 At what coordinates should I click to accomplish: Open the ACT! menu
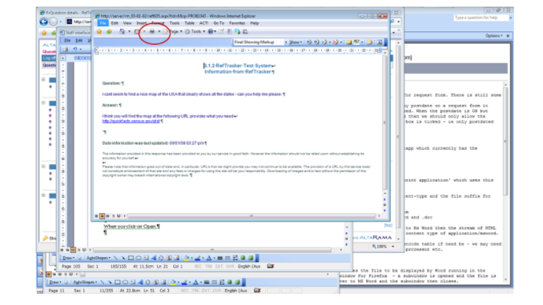(x=203, y=23)
